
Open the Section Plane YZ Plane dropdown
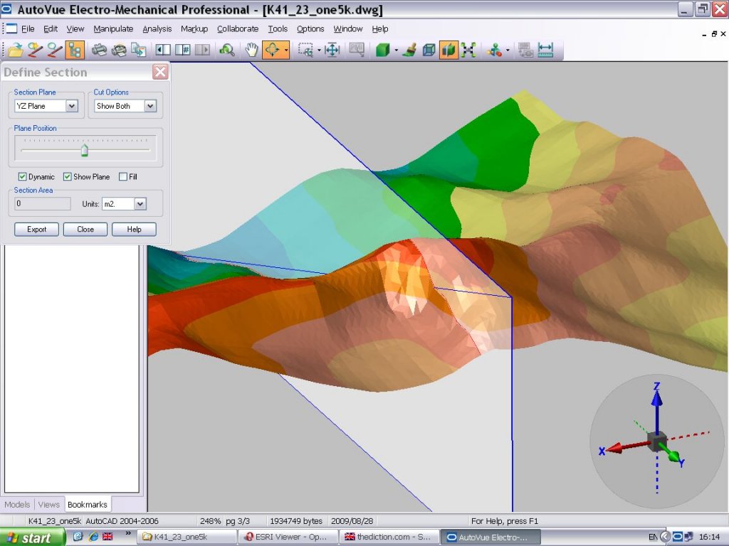click(71, 106)
